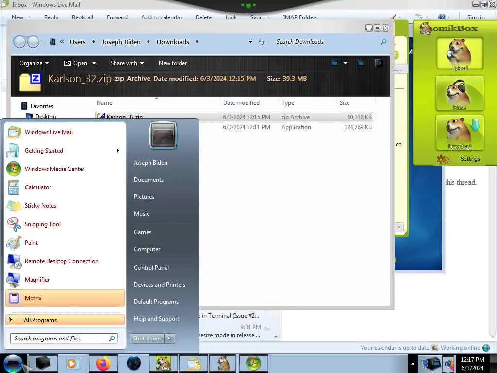Open HomikBox Music hamster icon

(460, 93)
